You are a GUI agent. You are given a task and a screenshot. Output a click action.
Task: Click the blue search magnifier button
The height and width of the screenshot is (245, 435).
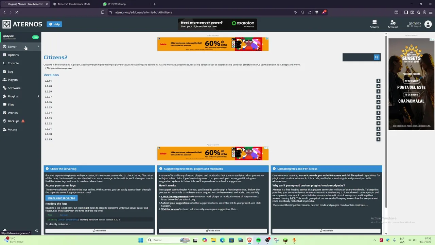click(376, 57)
